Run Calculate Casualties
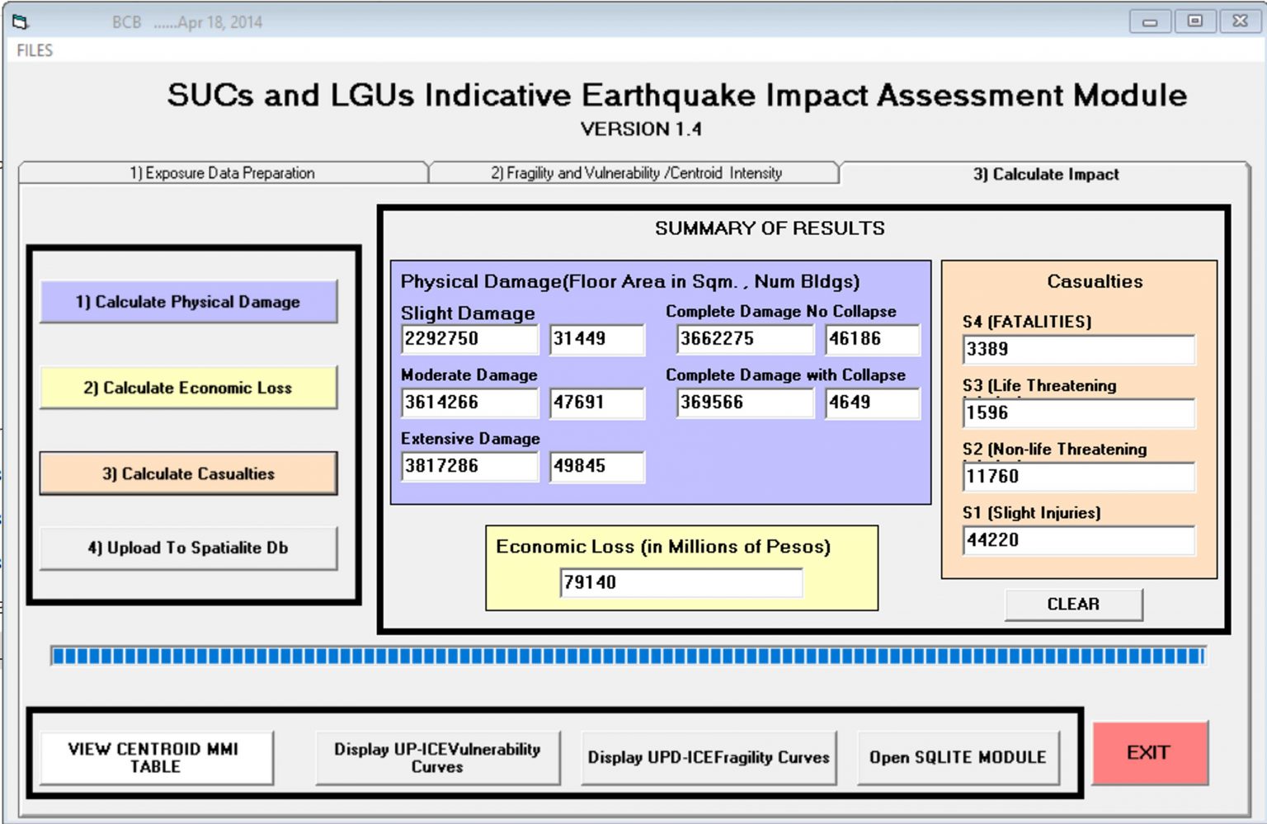The width and height of the screenshot is (1267, 824). tap(189, 473)
